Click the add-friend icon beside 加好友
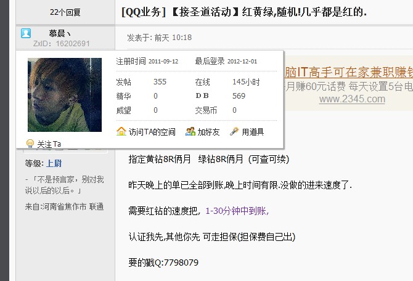The height and width of the screenshot is (281, 413). 190,131
